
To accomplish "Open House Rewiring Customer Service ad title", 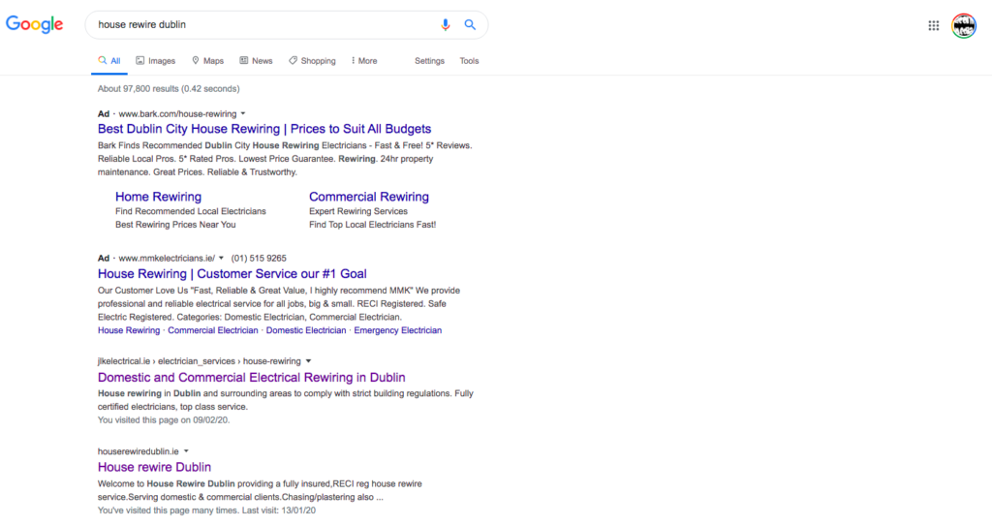I will pyautogui.click(x=232, y=274).
